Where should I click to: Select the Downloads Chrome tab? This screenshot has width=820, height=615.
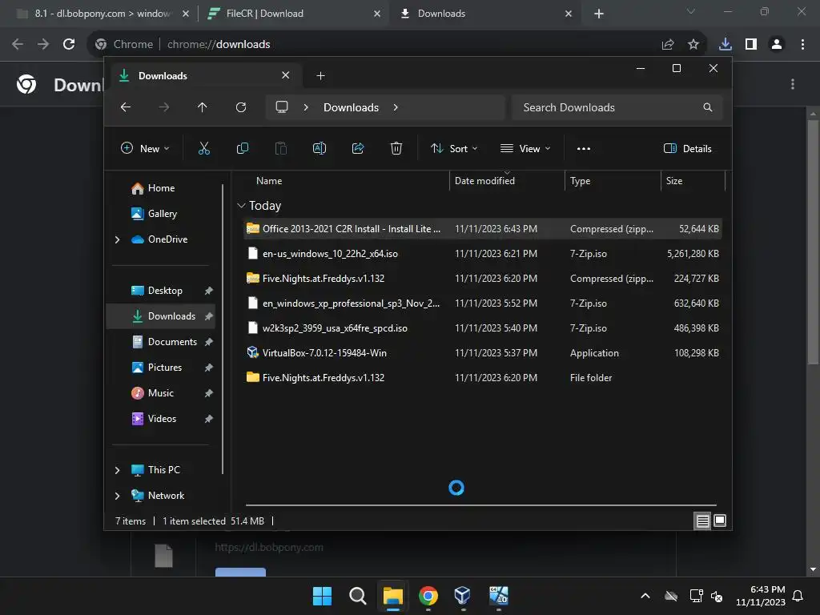484,14
